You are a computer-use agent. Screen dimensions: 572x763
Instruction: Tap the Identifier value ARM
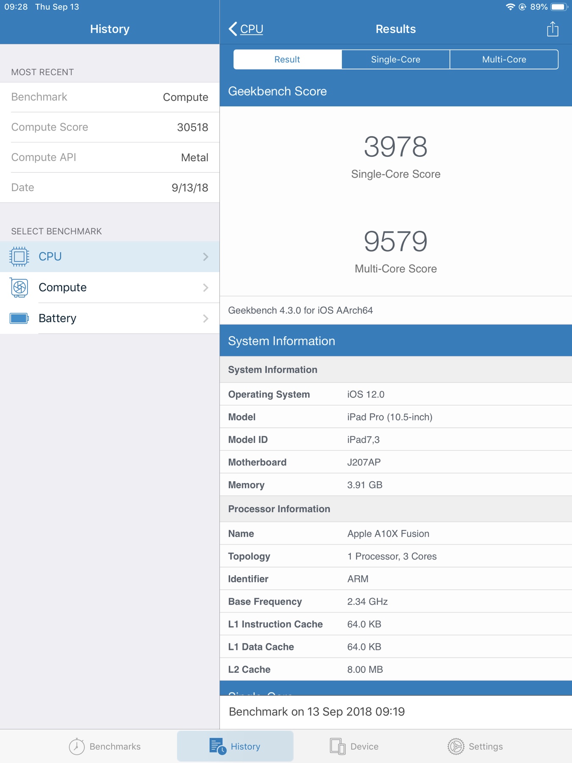point(358,579)
